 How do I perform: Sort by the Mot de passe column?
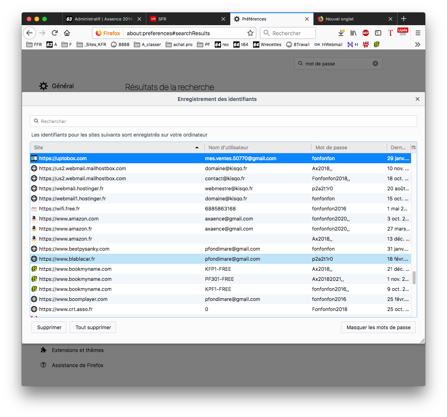[349, 147]
